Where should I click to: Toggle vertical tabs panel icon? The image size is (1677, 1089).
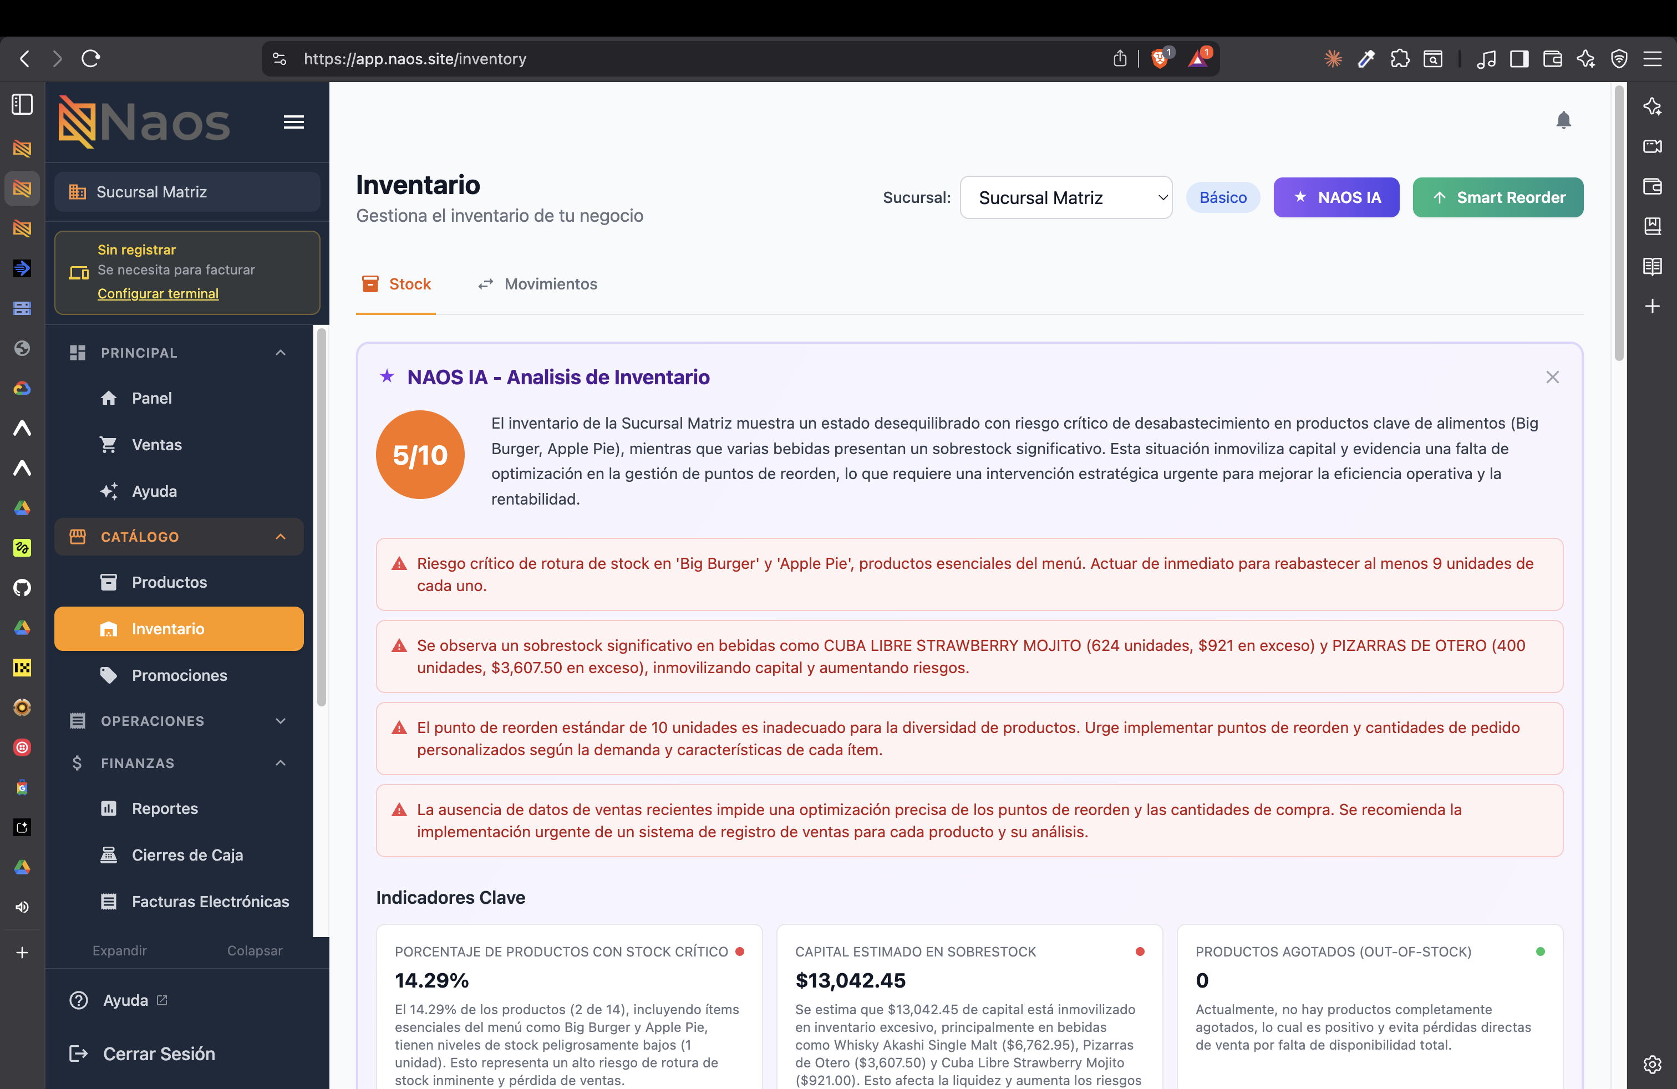coord(23,104)
